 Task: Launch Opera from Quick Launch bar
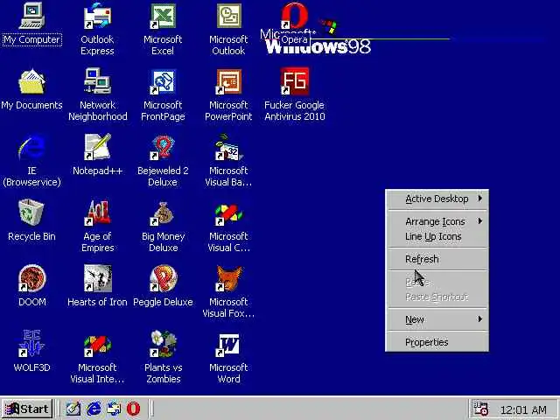tap(134, 409)
